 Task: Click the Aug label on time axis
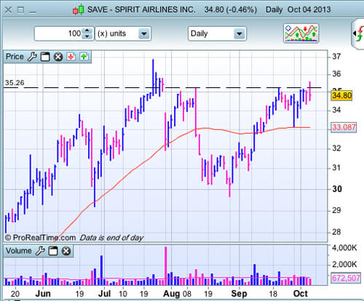point(172,294)
